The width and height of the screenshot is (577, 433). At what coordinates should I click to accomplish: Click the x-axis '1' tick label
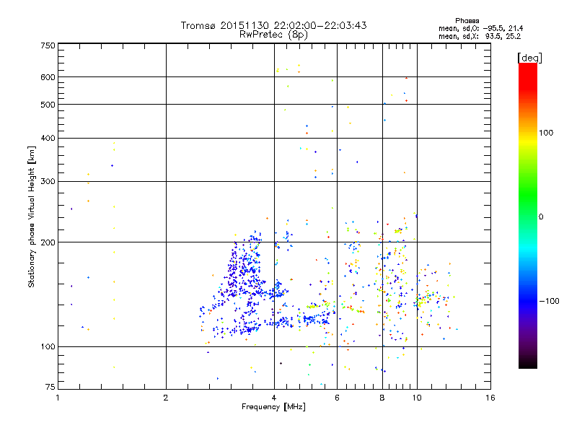(58, 398)
